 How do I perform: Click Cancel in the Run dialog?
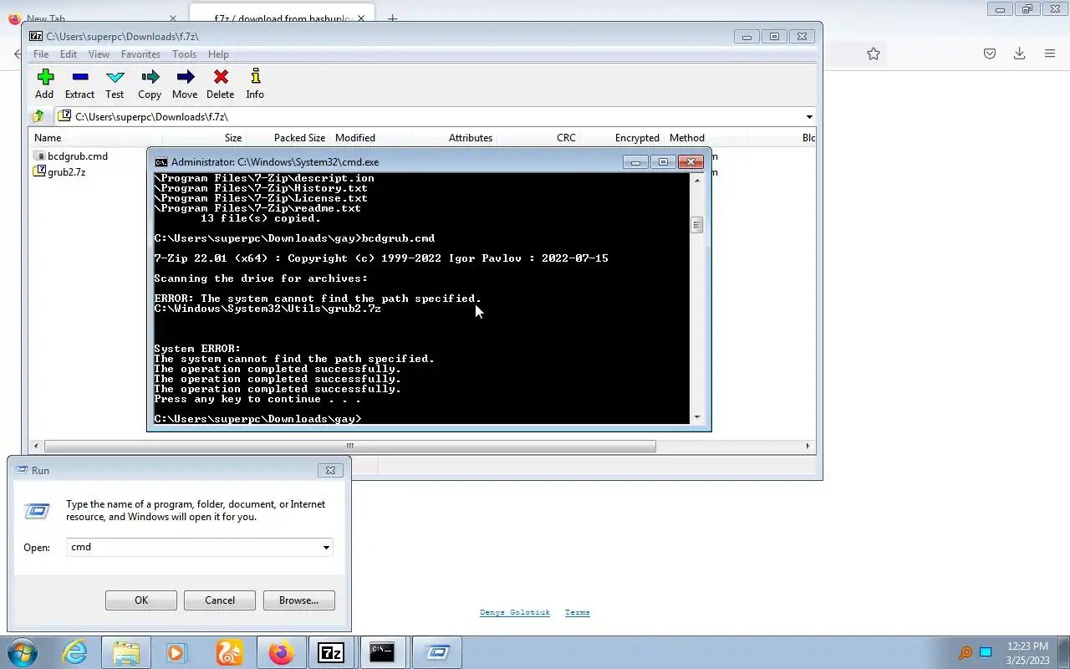click(x=220, y=600)
